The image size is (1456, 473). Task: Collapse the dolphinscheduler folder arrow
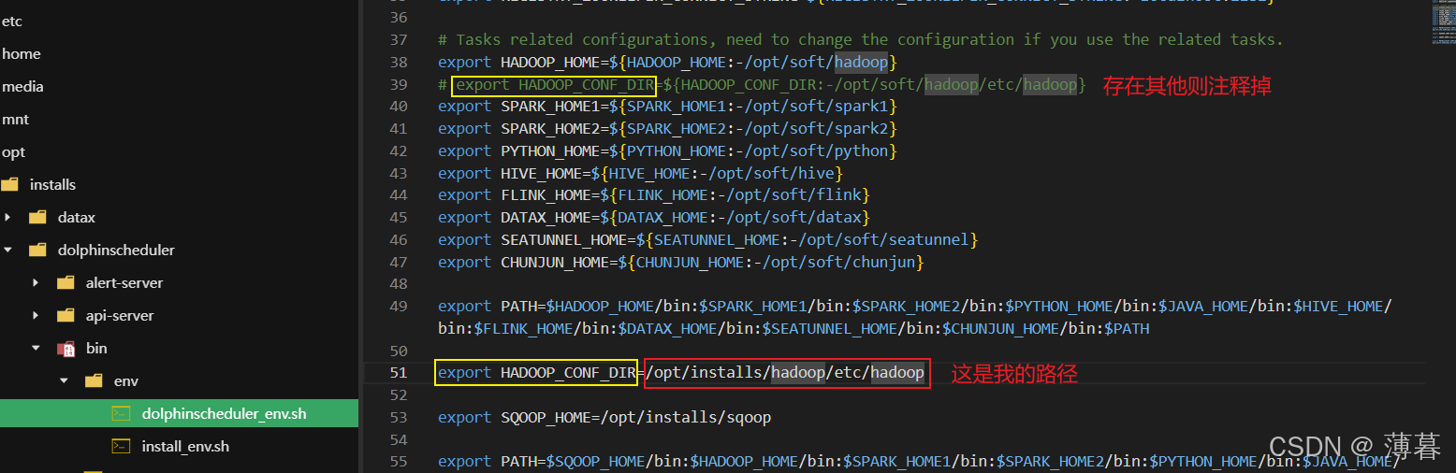(8, 250)
